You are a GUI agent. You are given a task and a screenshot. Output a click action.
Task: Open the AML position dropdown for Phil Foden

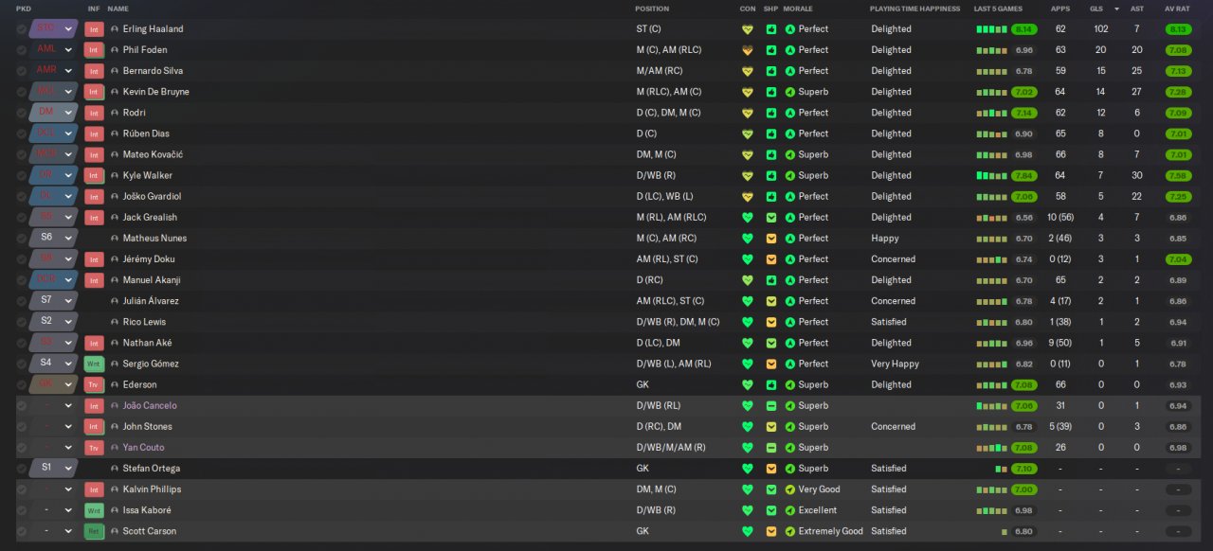[54, 50]
